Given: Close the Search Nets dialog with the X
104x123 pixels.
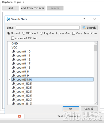Looking at the screenshot, I should 95,19.
